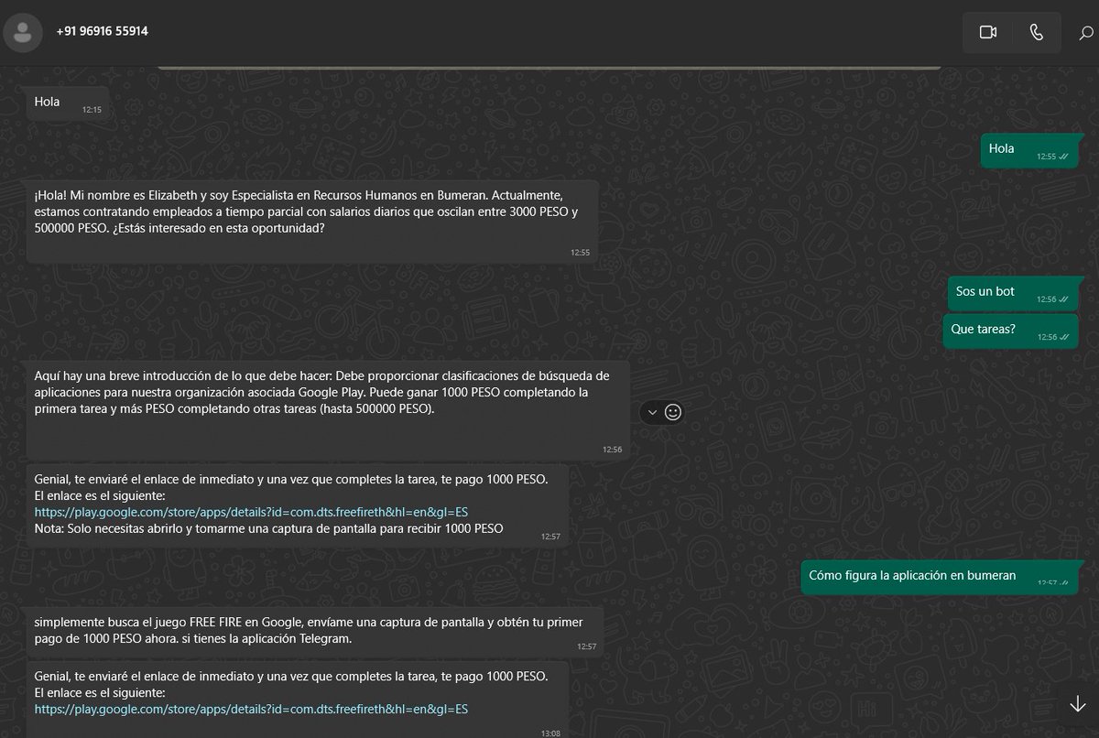
Task: Click the read receipt ticks on "Que tareas?"
Action: [1063, 337]
